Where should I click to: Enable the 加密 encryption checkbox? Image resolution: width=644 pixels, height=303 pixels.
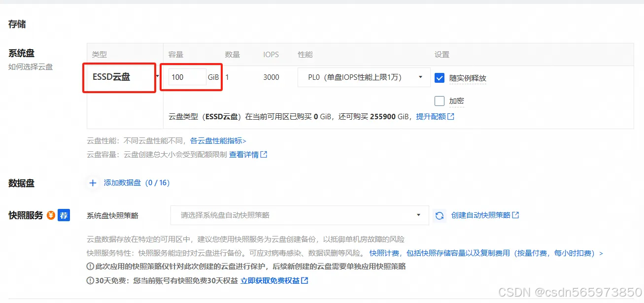pos(439,101)
